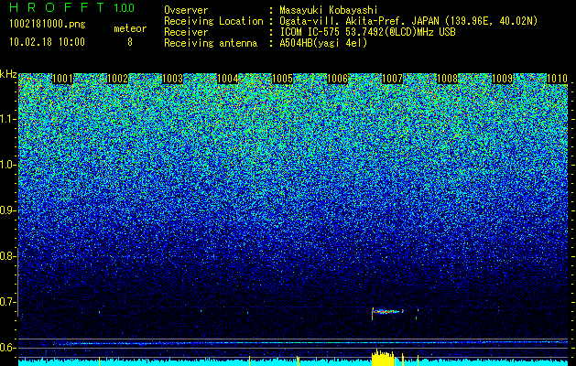The height and width of the screenshot is (366, 576).
Task: Click the 0.7 kHz axis label
Action: [x=6, y=302]
